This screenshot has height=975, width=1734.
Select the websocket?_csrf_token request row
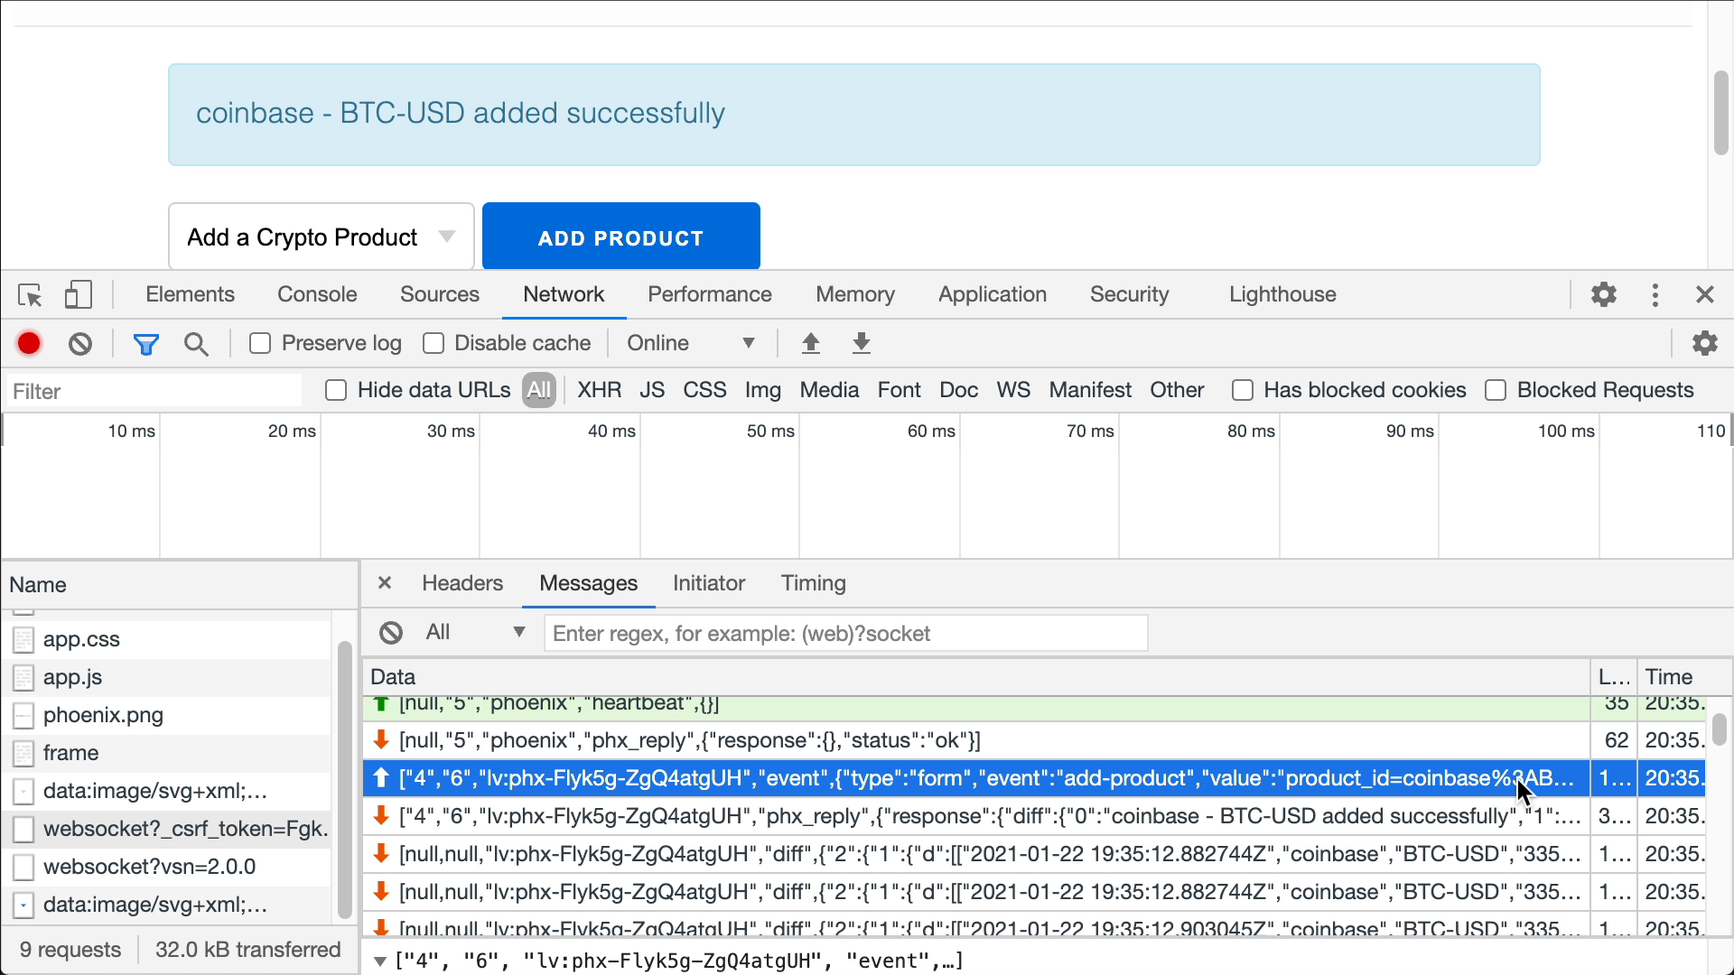(x=167, y=829)
